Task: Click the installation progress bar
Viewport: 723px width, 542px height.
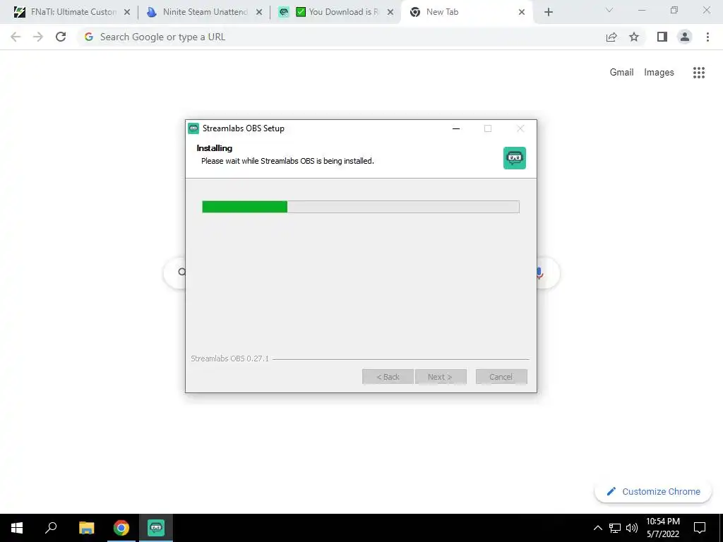Action: pos(361,207)
